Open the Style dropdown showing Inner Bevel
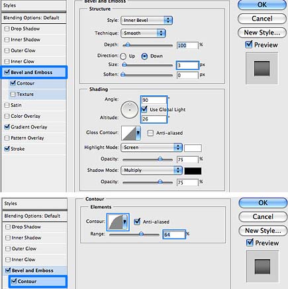Screen dimensions: 288x289 pyautogui.click(x=146, y=21)
